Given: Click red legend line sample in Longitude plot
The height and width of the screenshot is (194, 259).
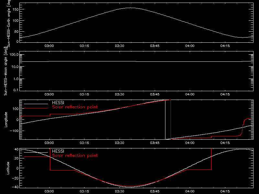Looking at the screenshot, I should pos(36,108).
